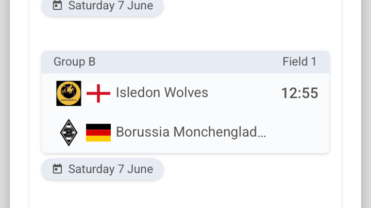Click the Isledon Wolves club logo
Viewport: 371px width, 208px height.
69,93
